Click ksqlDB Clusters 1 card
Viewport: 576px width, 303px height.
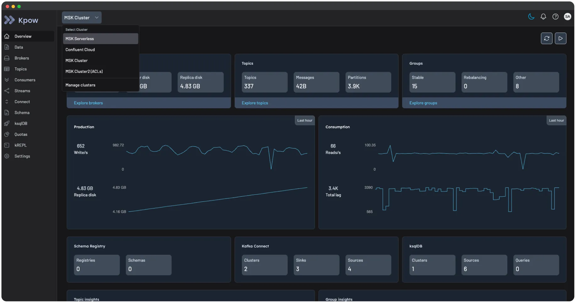(432, 265)
